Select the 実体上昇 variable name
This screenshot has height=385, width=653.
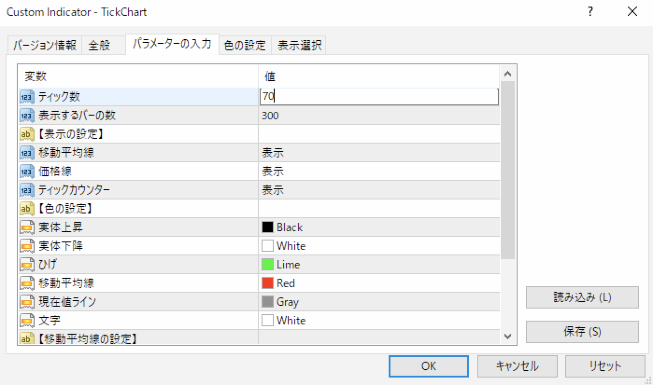(x=61, y=227)
